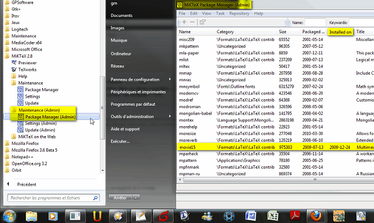
Task: Open the View menu
Action: (x=206, y=13)
